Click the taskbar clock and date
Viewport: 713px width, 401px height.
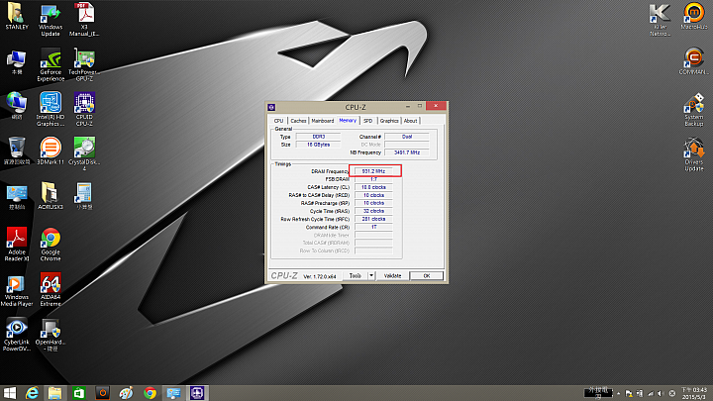click(694, 393)
